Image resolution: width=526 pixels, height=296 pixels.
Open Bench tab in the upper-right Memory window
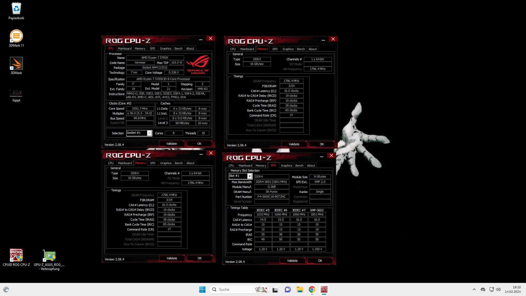(301, 49)
